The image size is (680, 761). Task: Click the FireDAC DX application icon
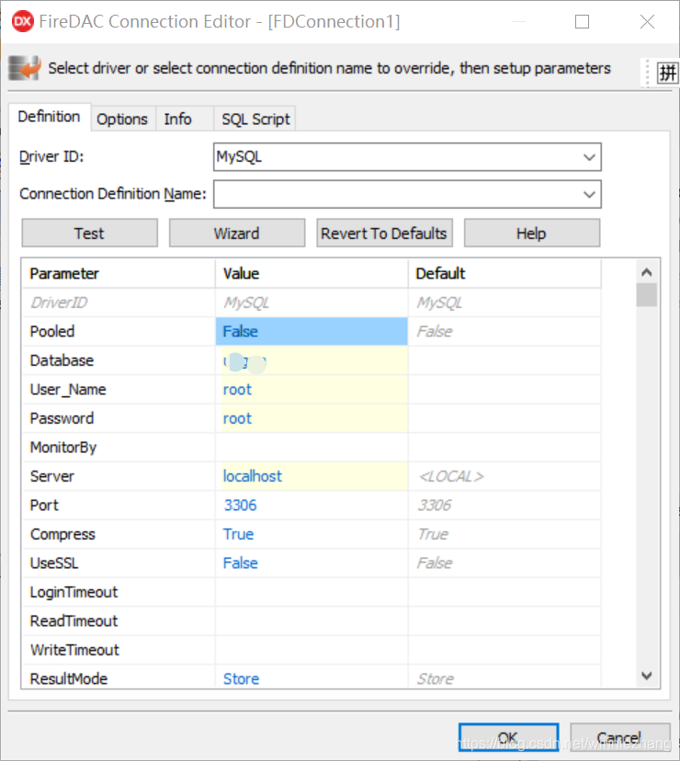click(x=23, y=21)
